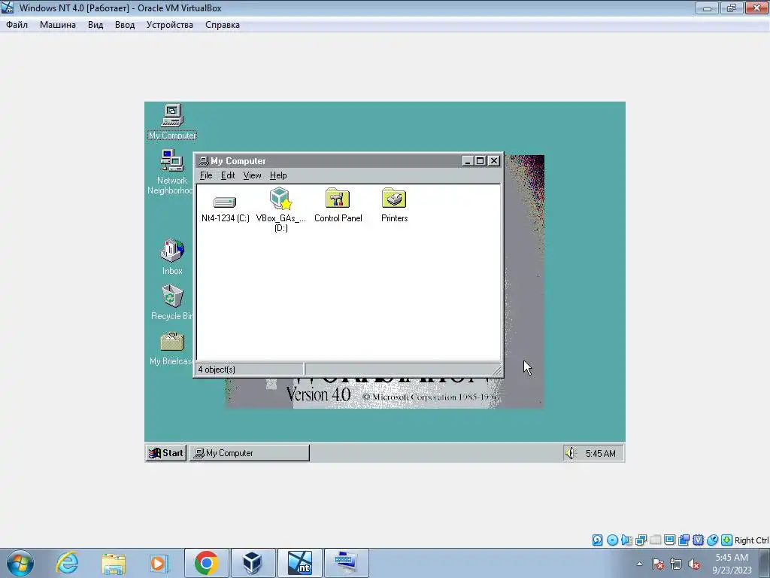Click the VirtualBox mouse integration indicator
Image resolution: width=770 pixels, height=578 pixels.
(x=712, y=540)
